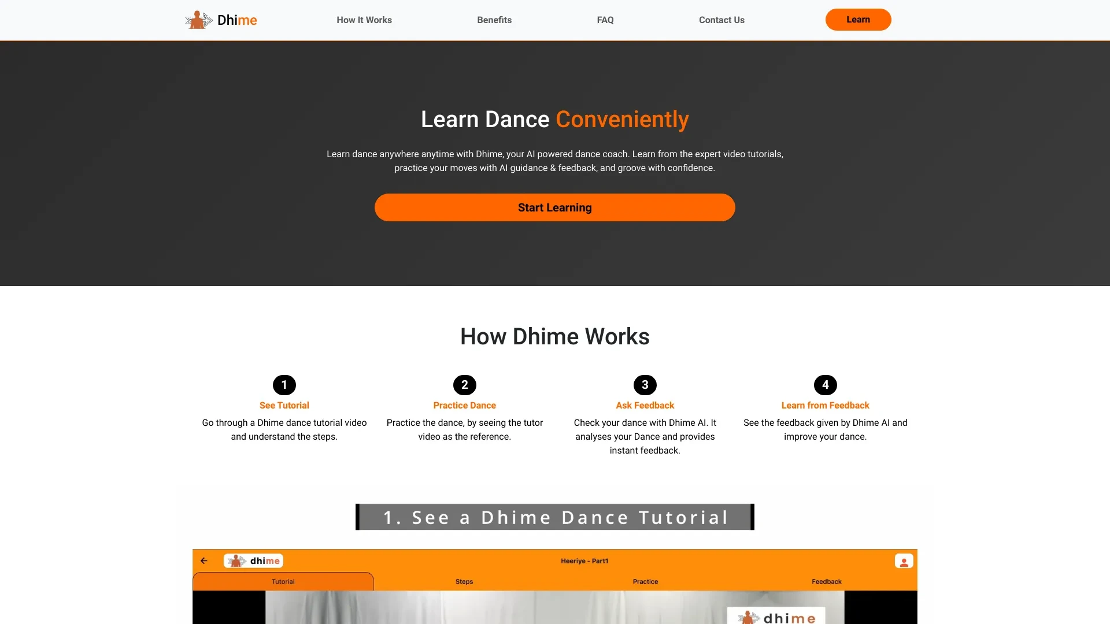1110x624 pixels.
Task: Open the How It Works nav link
Action: click(x=364, y=19)
